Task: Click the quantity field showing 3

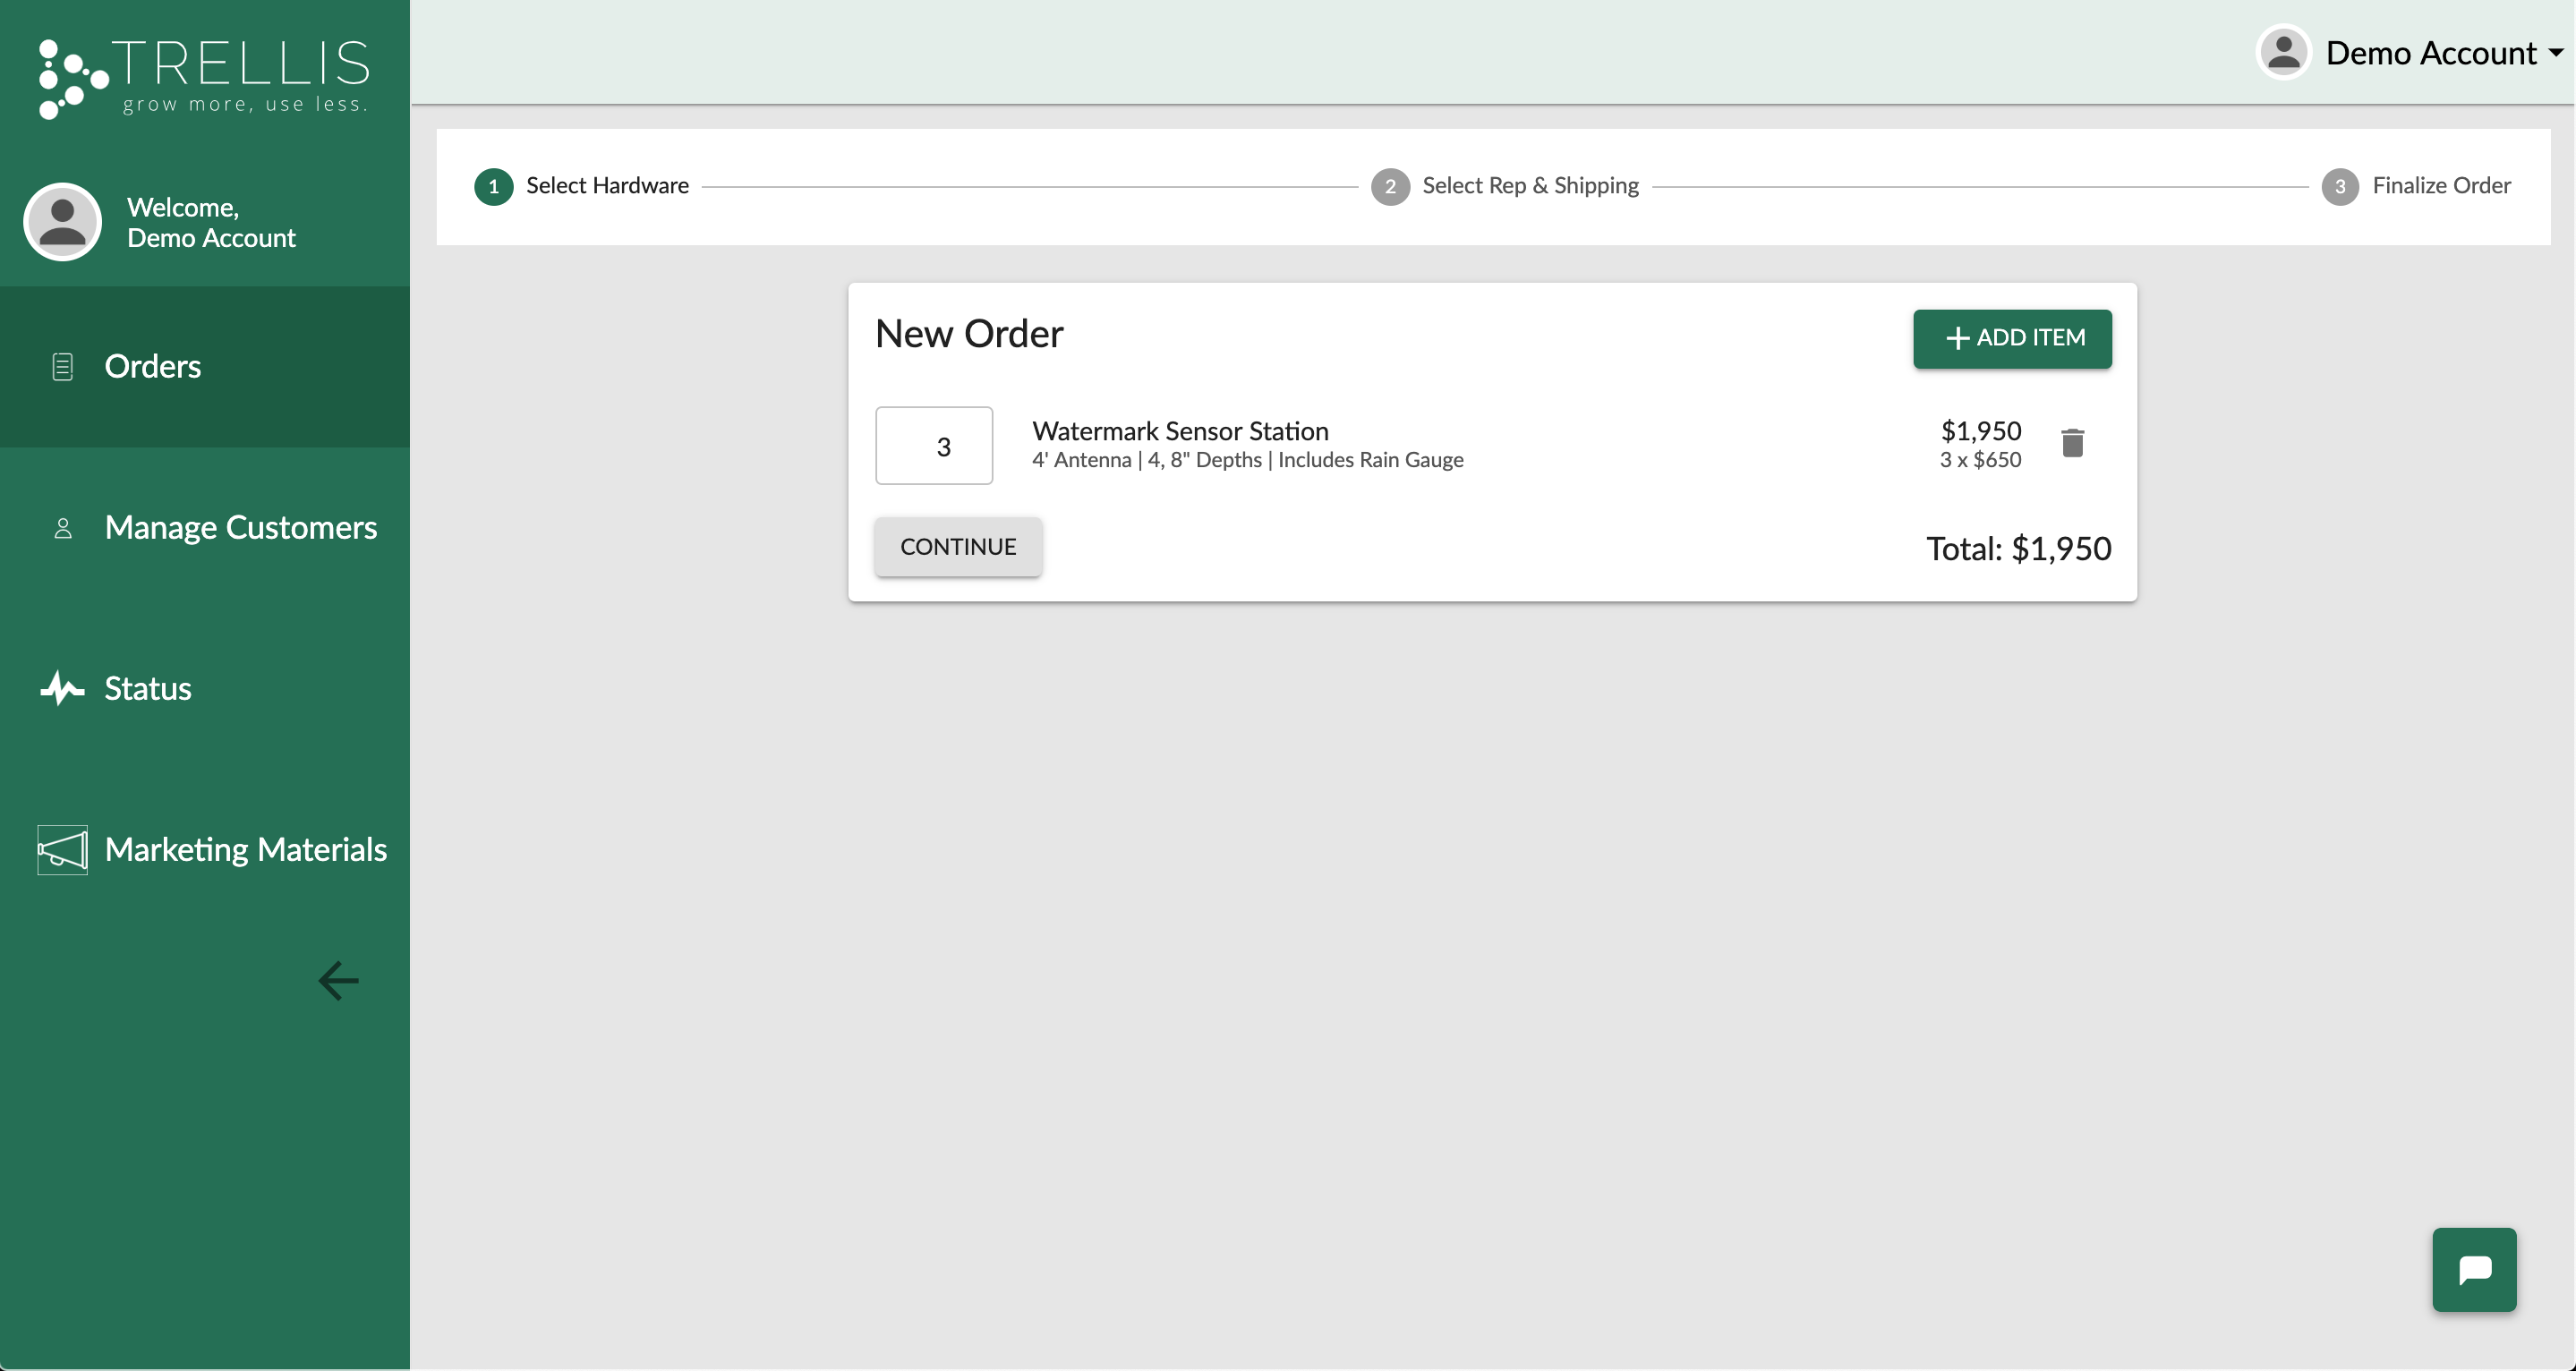Action: coord(934,446)
